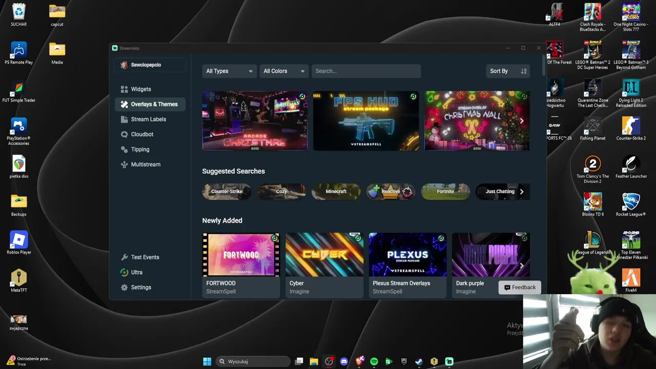Viewport: 656px width, 369px height.
Task: Select the Counter-Strike suggested search
Action: pyautogui.click(x=227, y=192)
